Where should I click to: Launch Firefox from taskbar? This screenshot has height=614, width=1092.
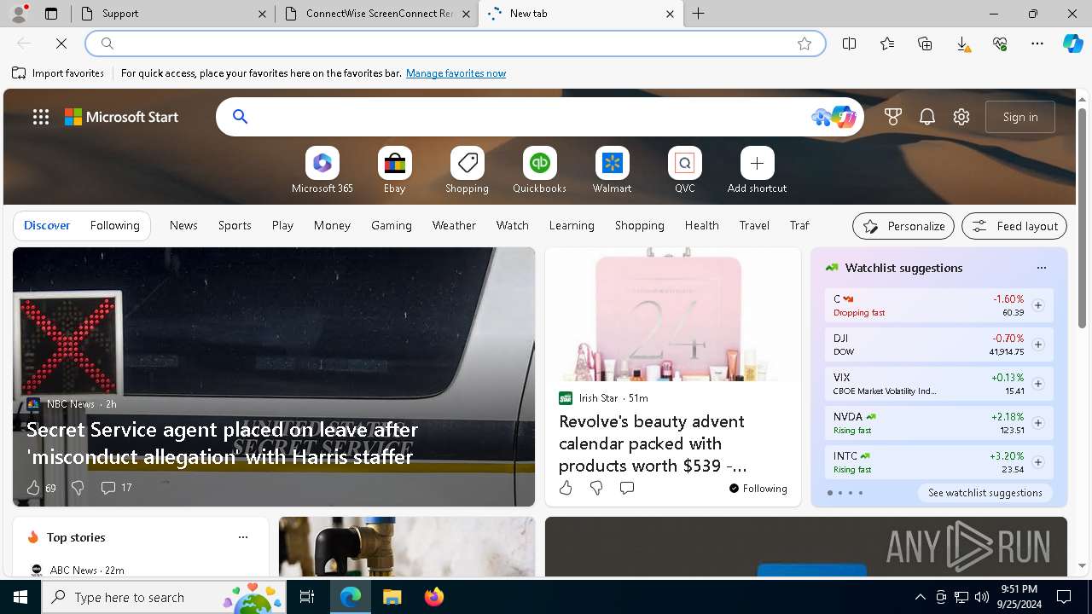coord(434,597)
